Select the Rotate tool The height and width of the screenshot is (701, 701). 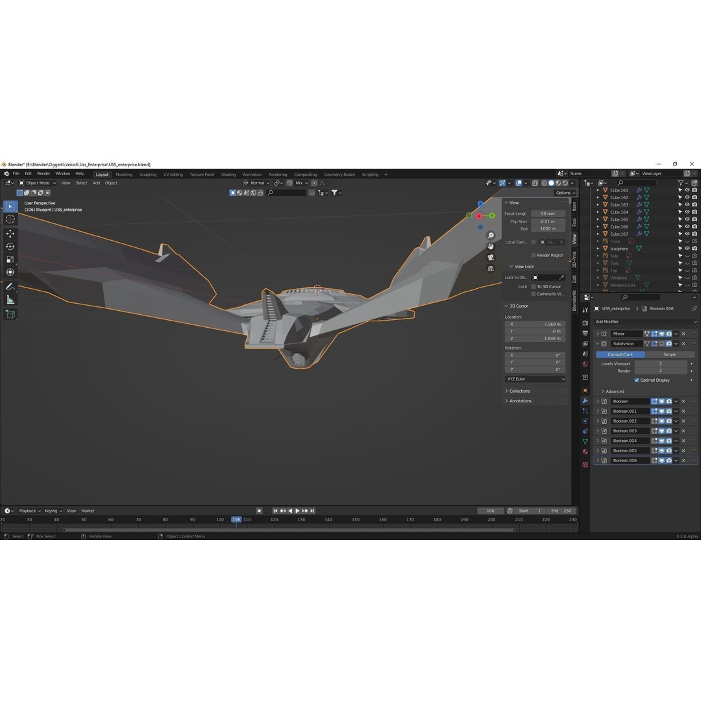10,247
